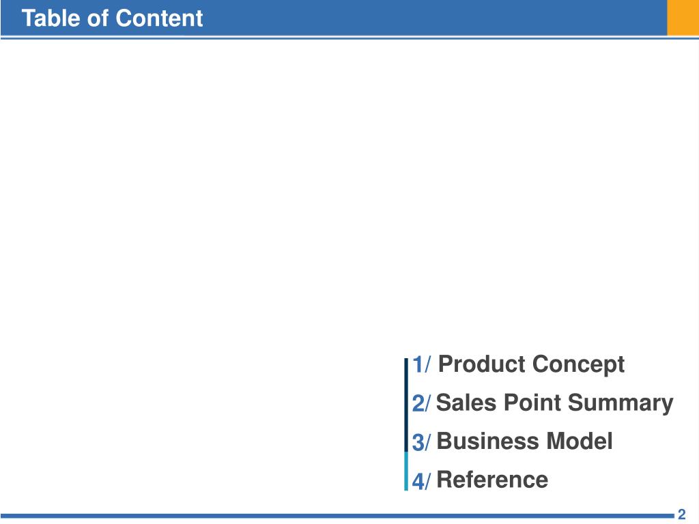Click the slide page number 2
The image size is (699, 524).
pyautogui.click(x=682, y=514)
